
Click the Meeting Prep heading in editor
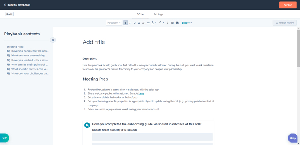coord(95,79)
